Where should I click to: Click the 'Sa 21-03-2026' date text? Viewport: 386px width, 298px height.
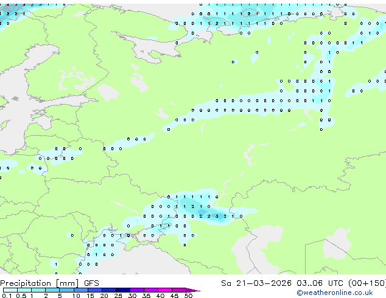[x=256, y=283]
